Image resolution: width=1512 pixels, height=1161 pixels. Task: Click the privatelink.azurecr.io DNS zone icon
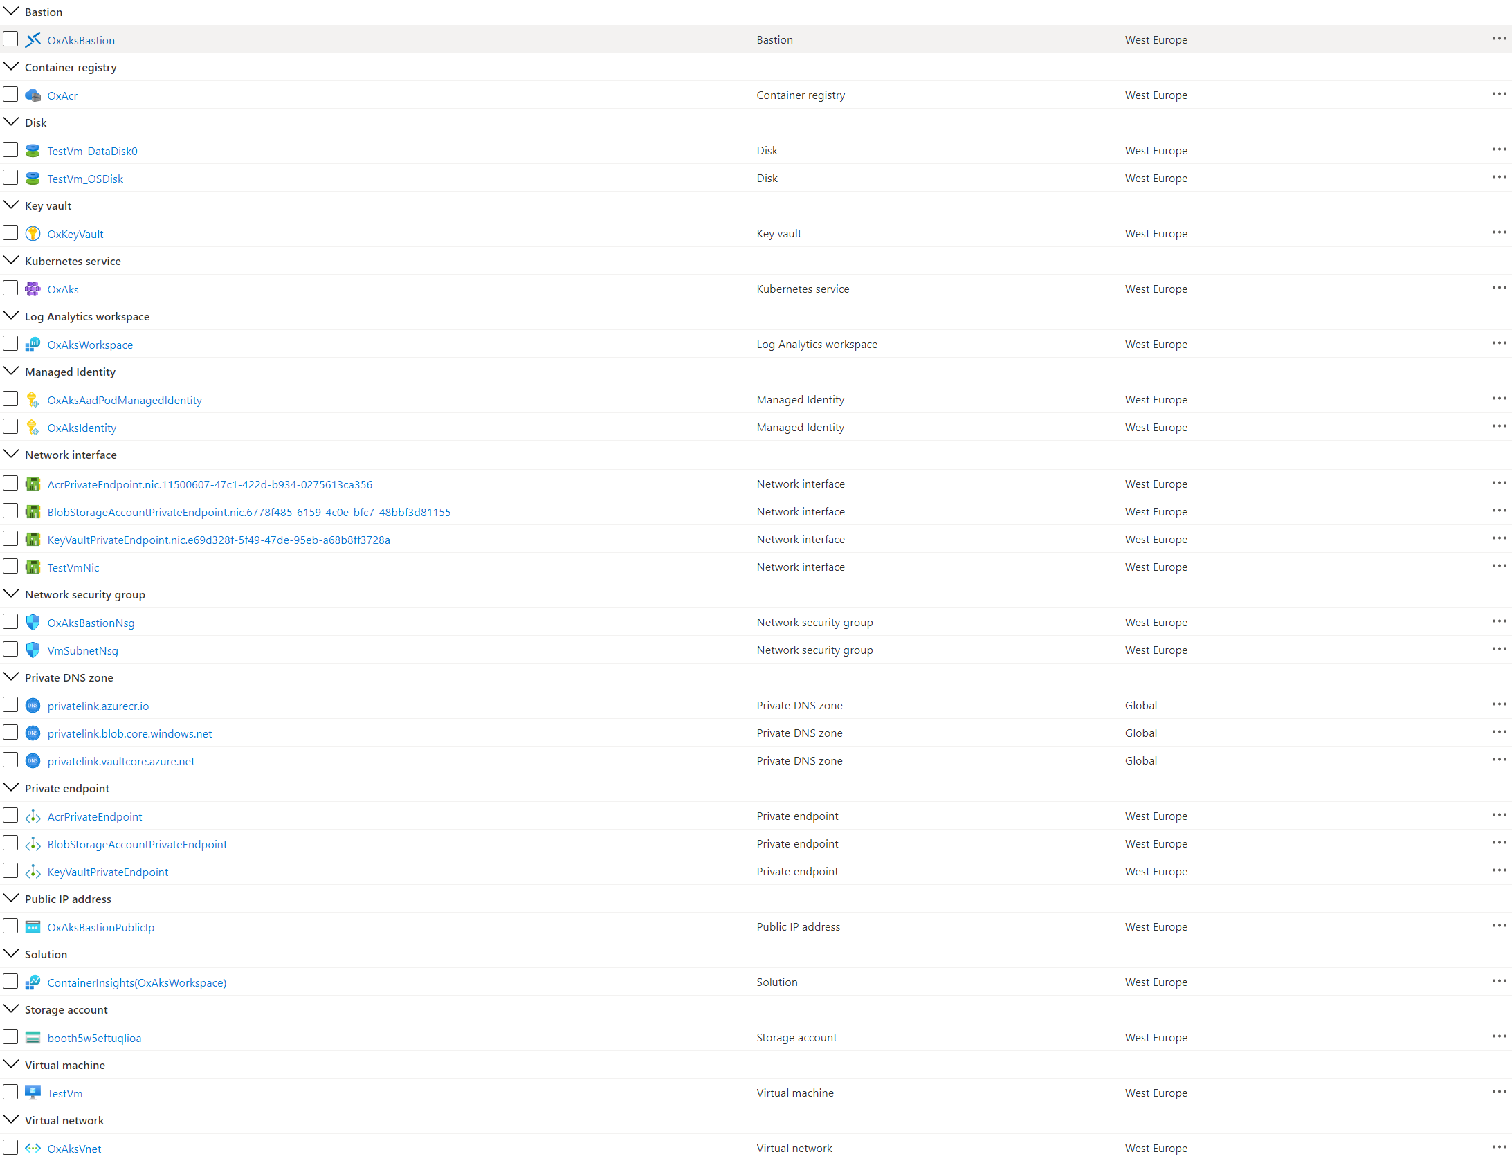pos(33,706)
